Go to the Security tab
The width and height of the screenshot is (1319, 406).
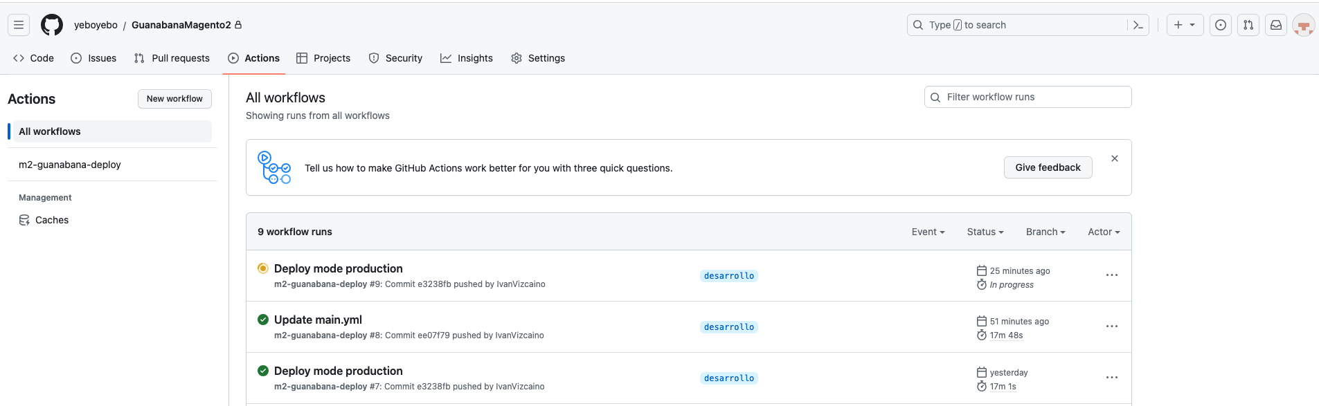coord(395,58)
